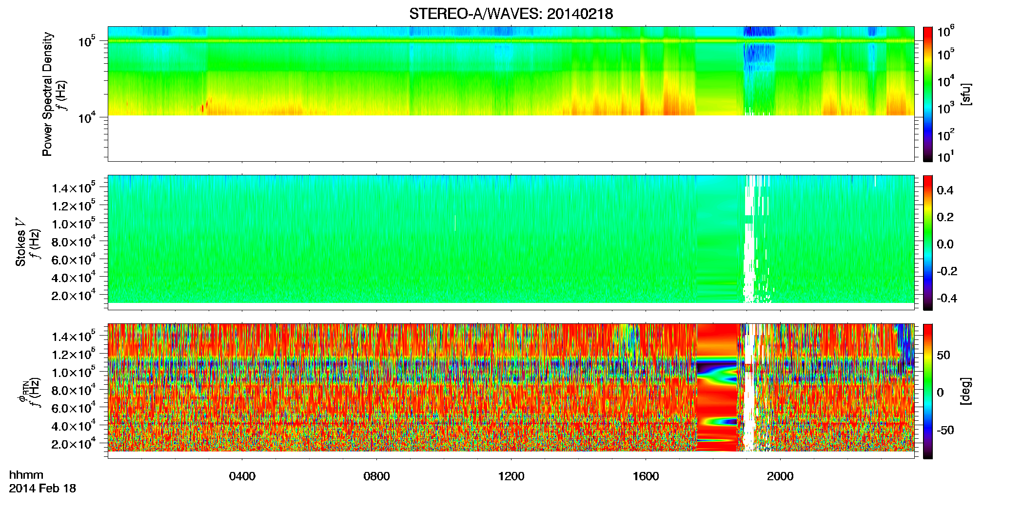Image resolution: width=1022 pixels, height=526 pixels.
Task: Click the 10^3 tick on the sfu colorbar
Action: [x=946, y=108]
